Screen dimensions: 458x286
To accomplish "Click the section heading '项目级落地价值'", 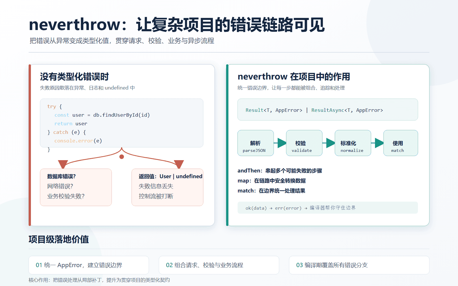I will point(59,239).
